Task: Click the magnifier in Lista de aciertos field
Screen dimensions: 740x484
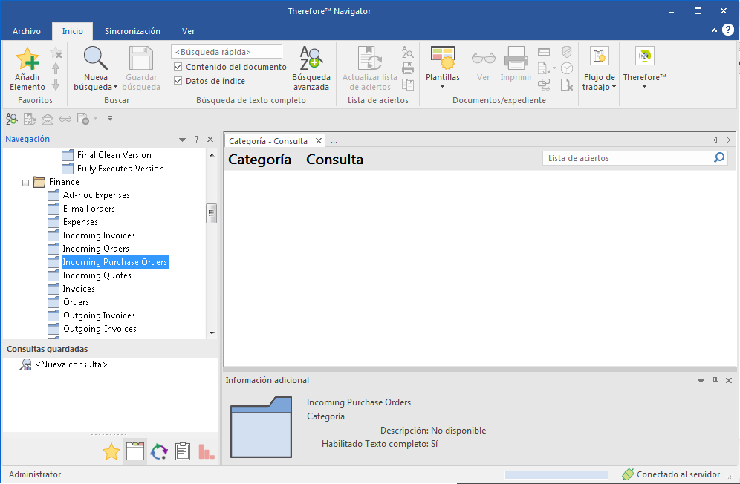Action: (x=719, y=157)
